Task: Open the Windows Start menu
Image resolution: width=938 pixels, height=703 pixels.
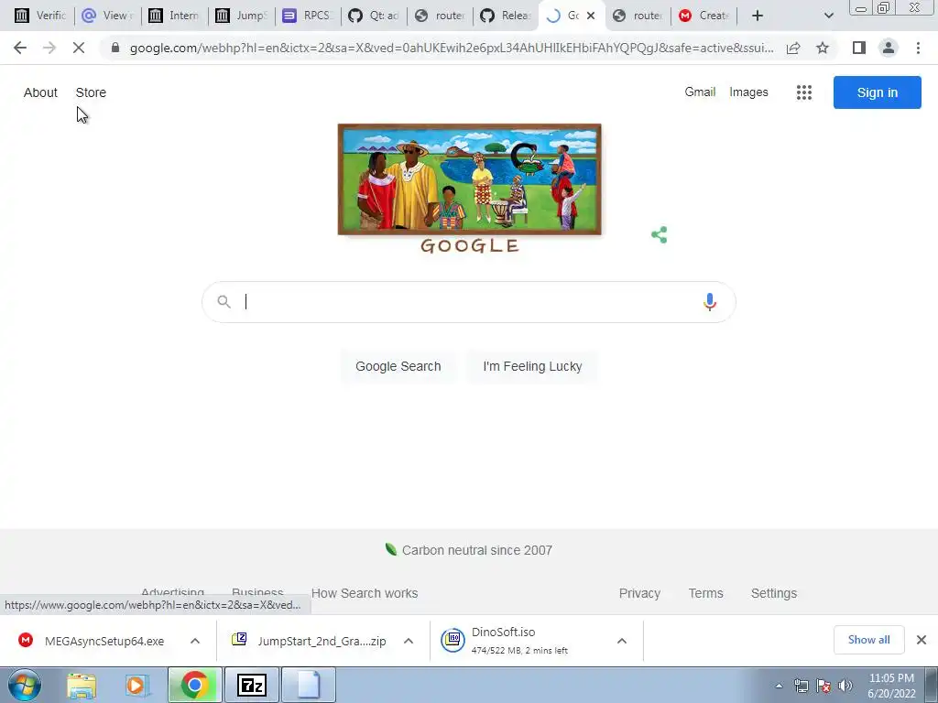Action: click(25, 685)
